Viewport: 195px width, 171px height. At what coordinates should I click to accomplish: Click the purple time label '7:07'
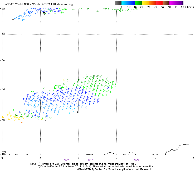(x=66, y=160)
